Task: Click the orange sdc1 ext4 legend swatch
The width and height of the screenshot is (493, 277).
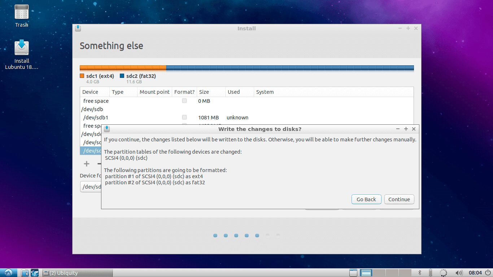Action: click(82, 76)
